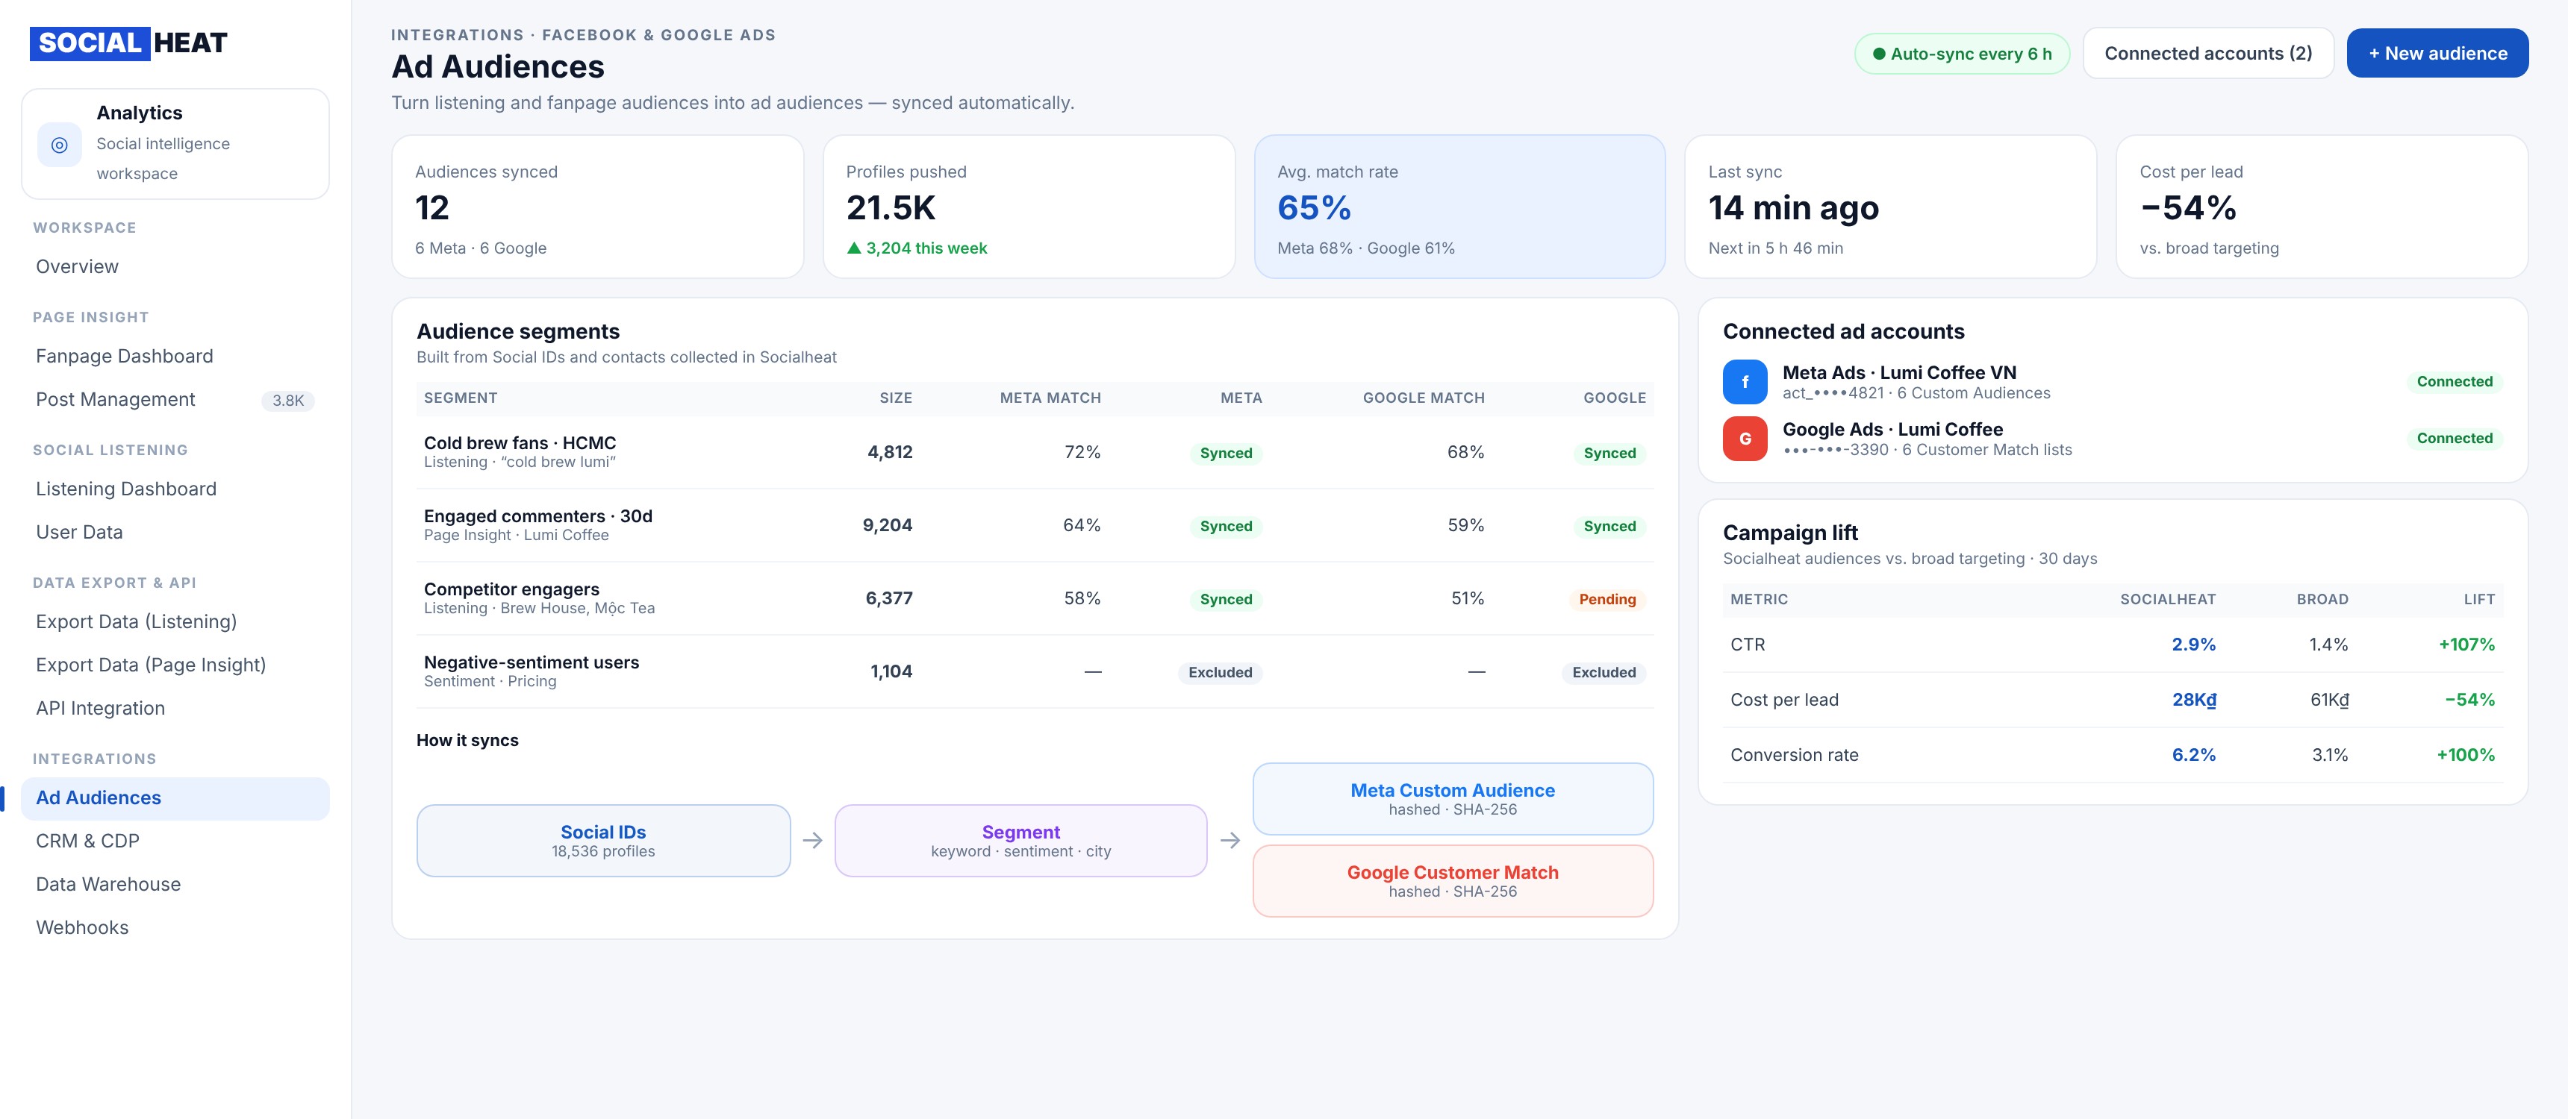Select the Cold brew fans · HCMC segment
The width and height of the screenshot is (2568, 1119).
[1035, 452]
